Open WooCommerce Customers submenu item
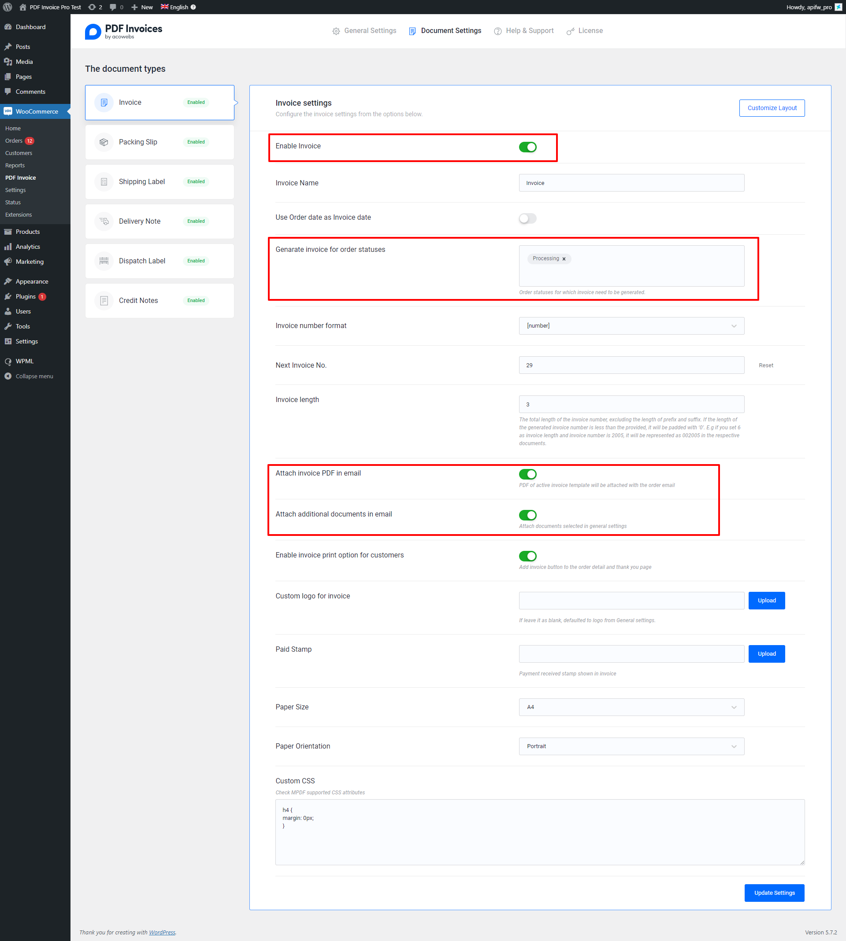The height and width of the screenshot is (941, 846). [x=19, y=153]
